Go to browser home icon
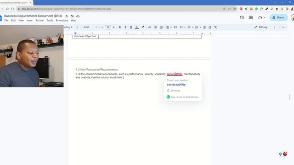 pos(12,9)
